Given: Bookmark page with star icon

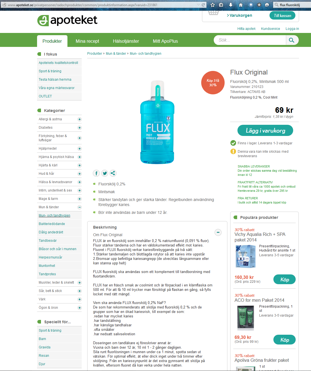Looking at the screenshot, I should click(213, 5).
